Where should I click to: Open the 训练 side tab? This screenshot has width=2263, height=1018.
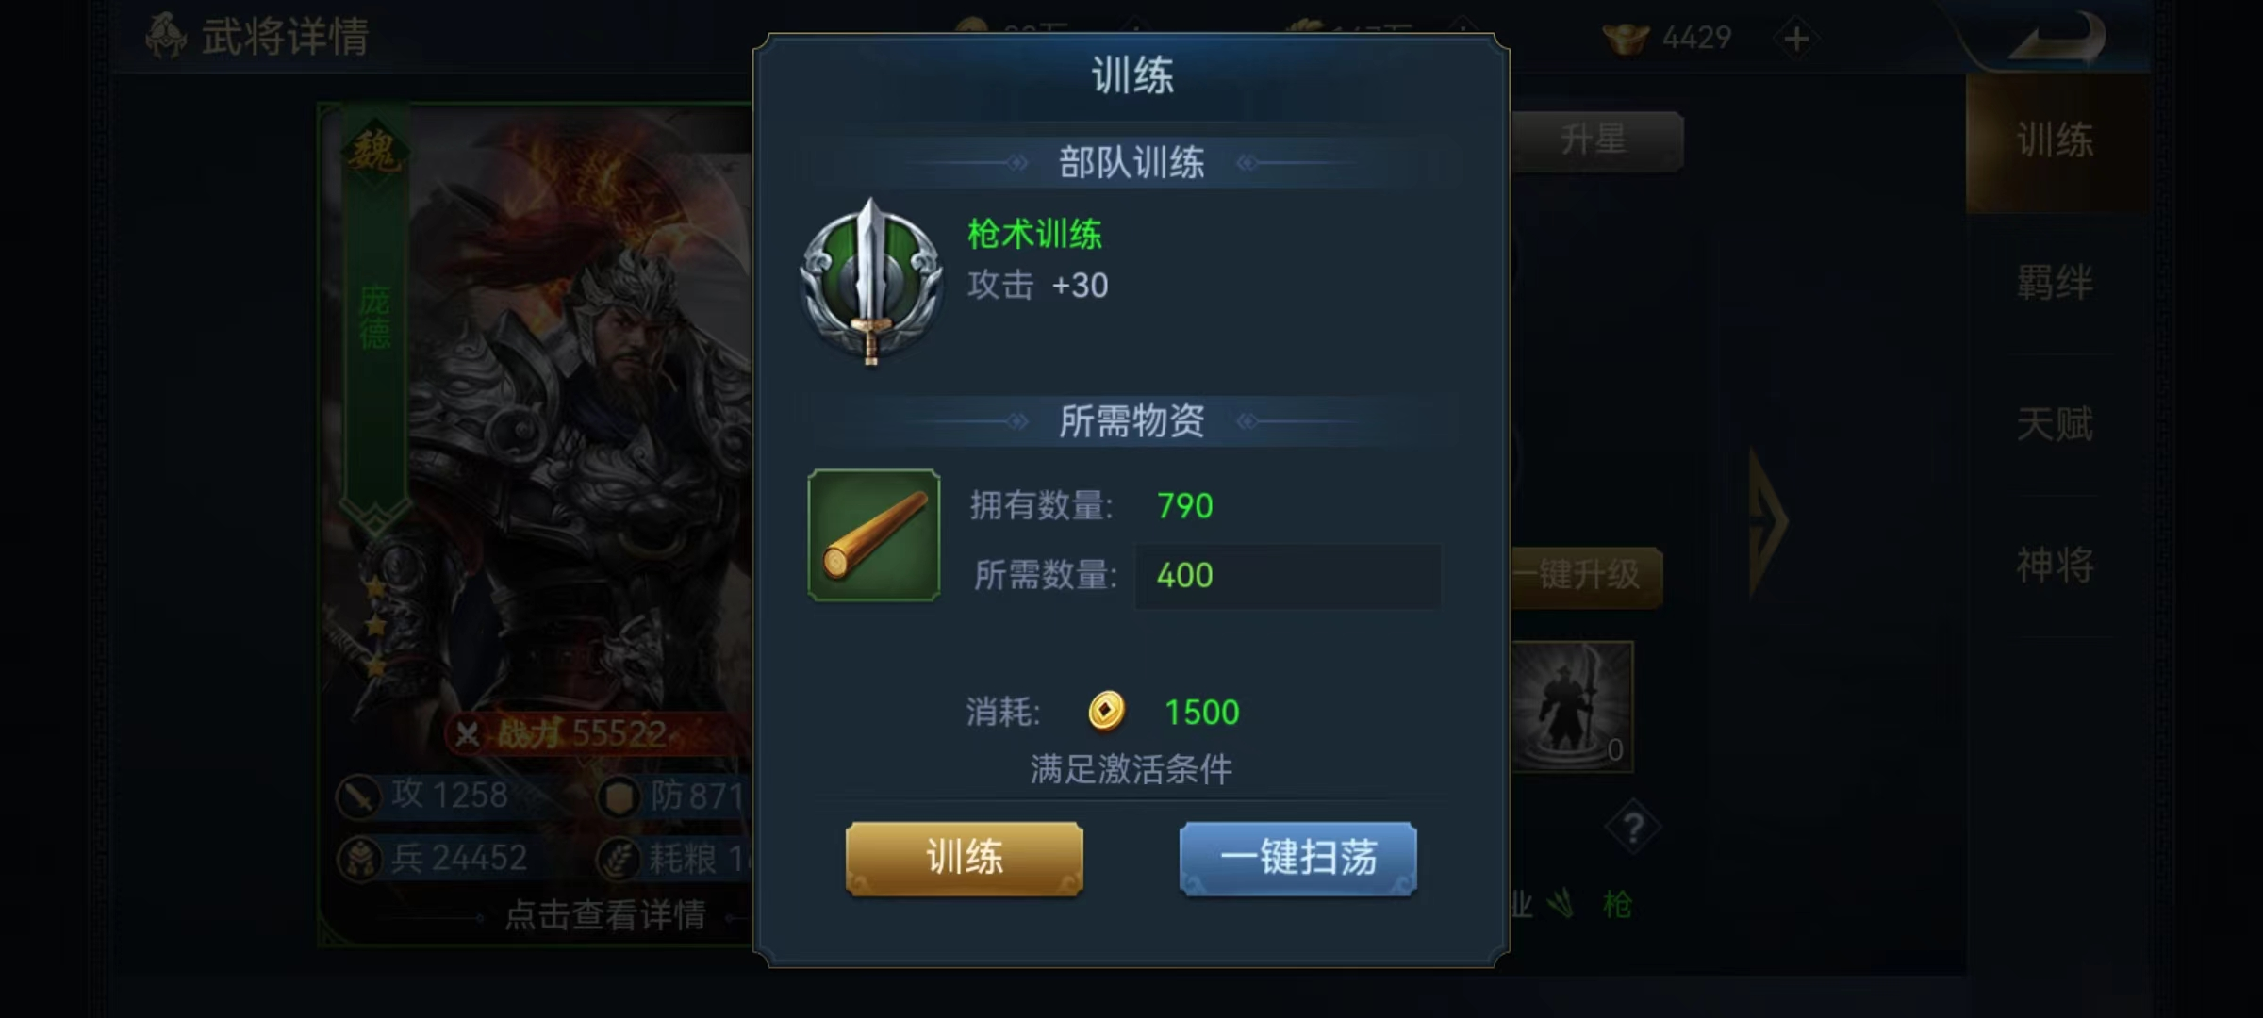(x=2055, y=141)
